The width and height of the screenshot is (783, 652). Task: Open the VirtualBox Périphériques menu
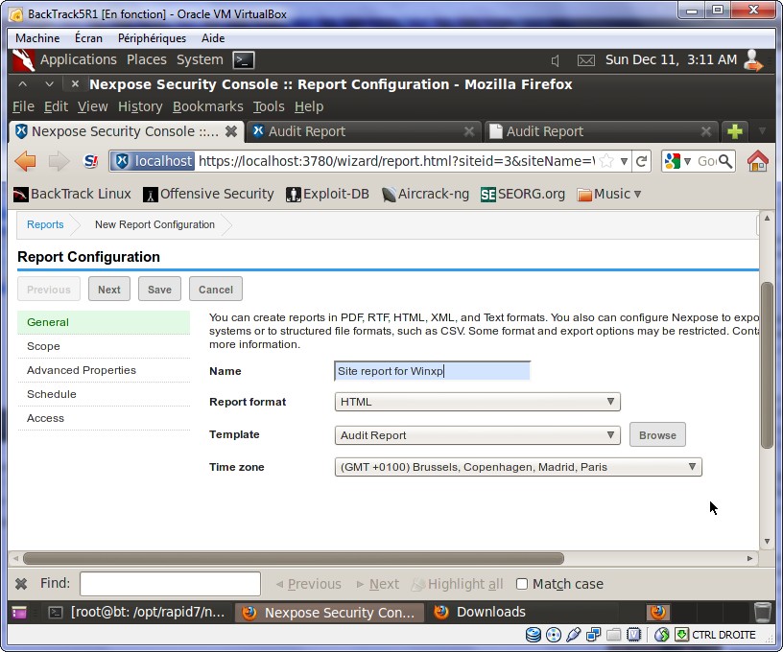point(152,38)
